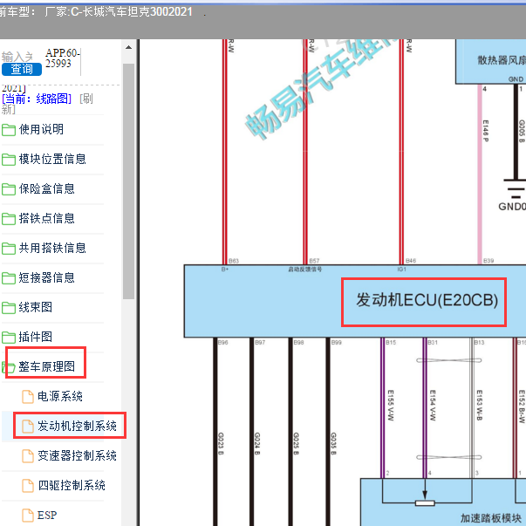
Task: Click the G023 B wire label
Action: (x=221, y=443)
